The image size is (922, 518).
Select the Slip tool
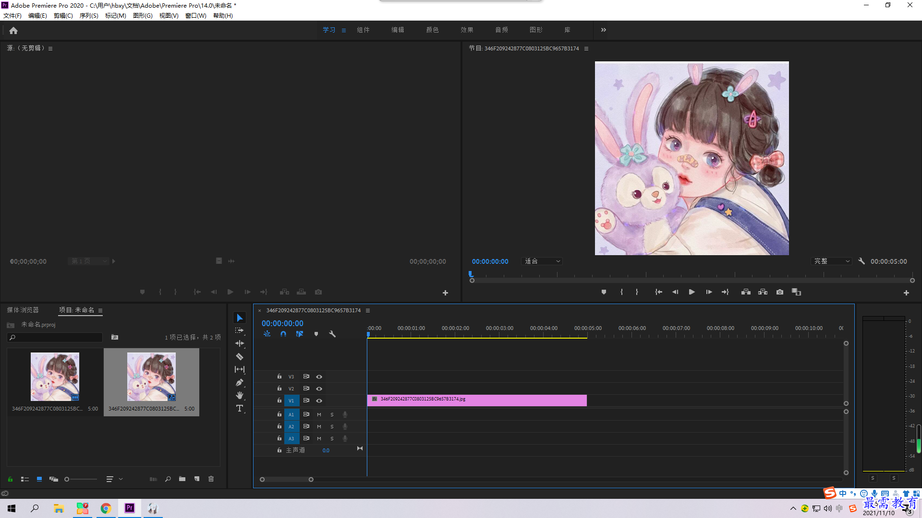point(239,369)
